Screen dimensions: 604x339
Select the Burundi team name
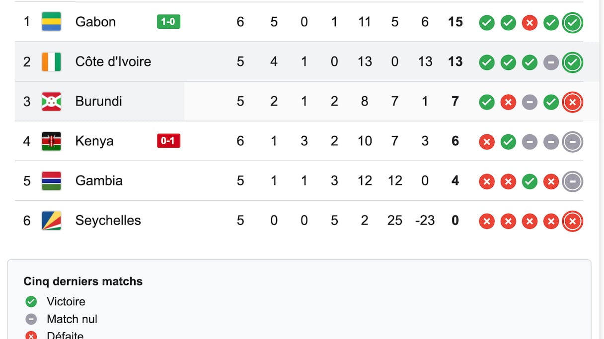[x=98, y=101]
